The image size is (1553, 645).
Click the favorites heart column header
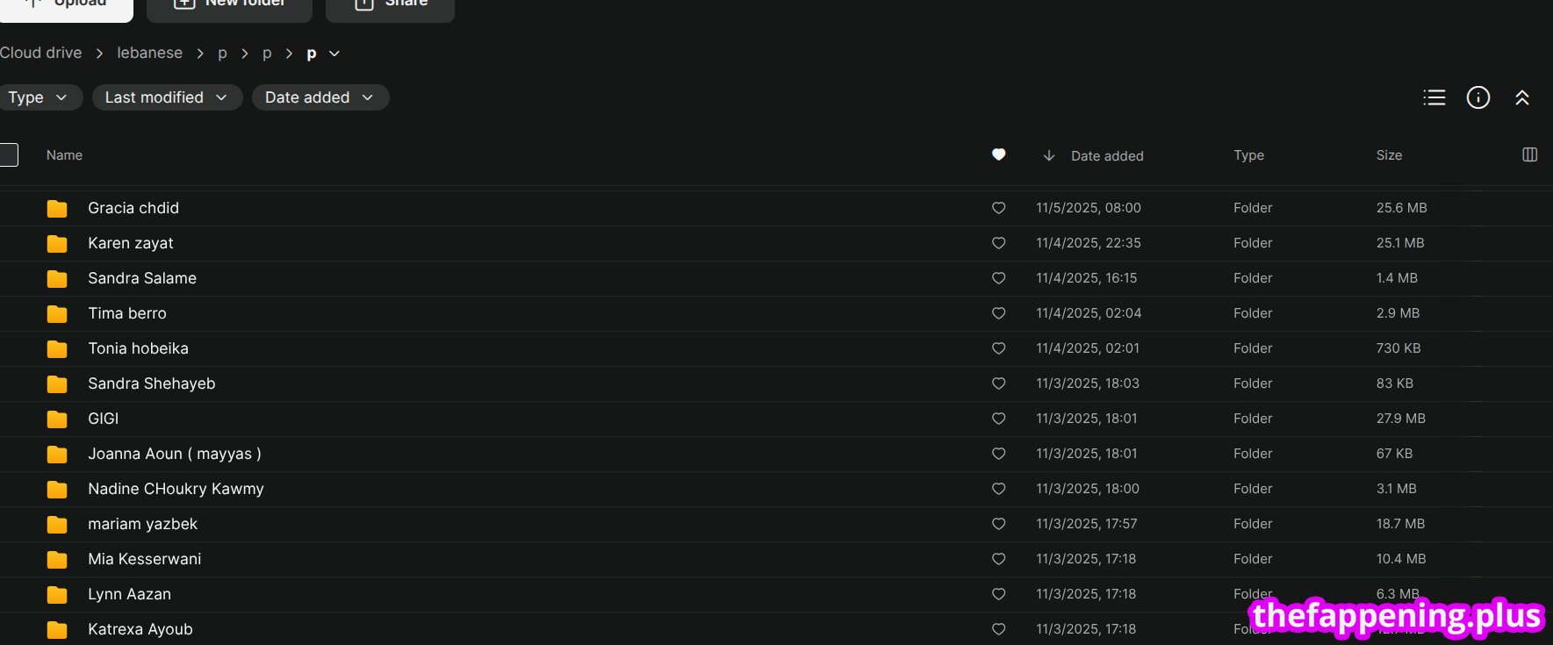point(998,154)
